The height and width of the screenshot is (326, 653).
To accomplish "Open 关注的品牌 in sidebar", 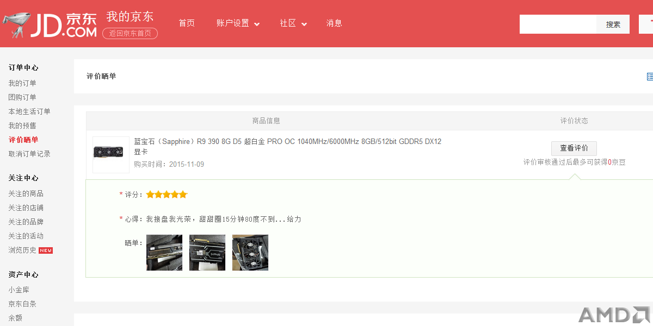I will [26, 222].
